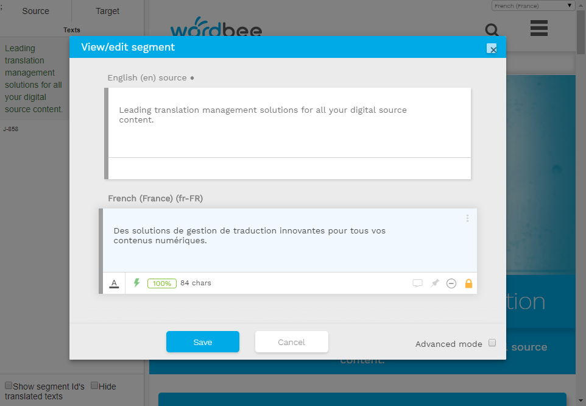Click the green lightning bolt icon
This screenshot has width=586, height=406.
tap(137, 283)
